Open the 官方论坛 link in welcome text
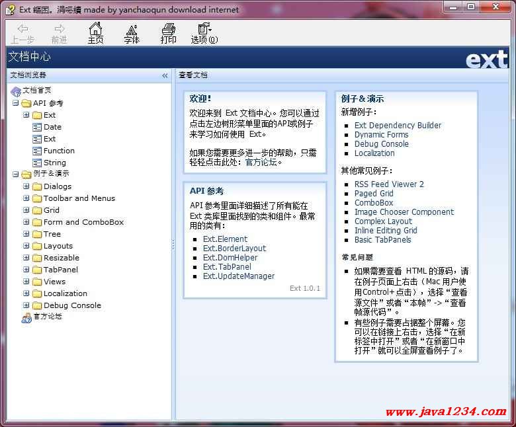This screenshot has height=427, width=516. pyautogui.click(x=261, y=162)
